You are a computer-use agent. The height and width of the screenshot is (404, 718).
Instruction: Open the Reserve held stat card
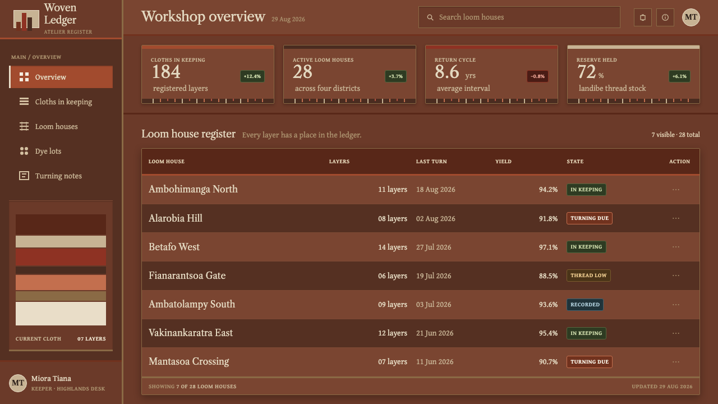(x=633, y=75)
